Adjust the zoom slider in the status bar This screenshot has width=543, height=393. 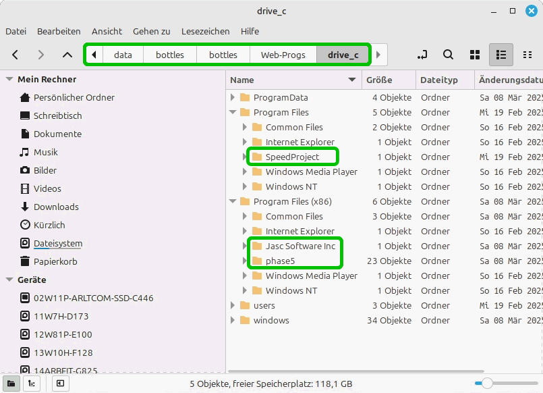[486, 384]
